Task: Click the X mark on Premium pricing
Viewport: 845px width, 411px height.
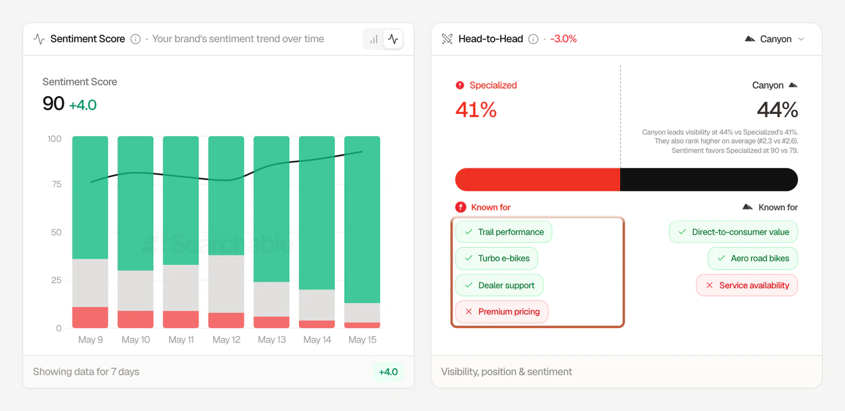Action: point(468,312)
